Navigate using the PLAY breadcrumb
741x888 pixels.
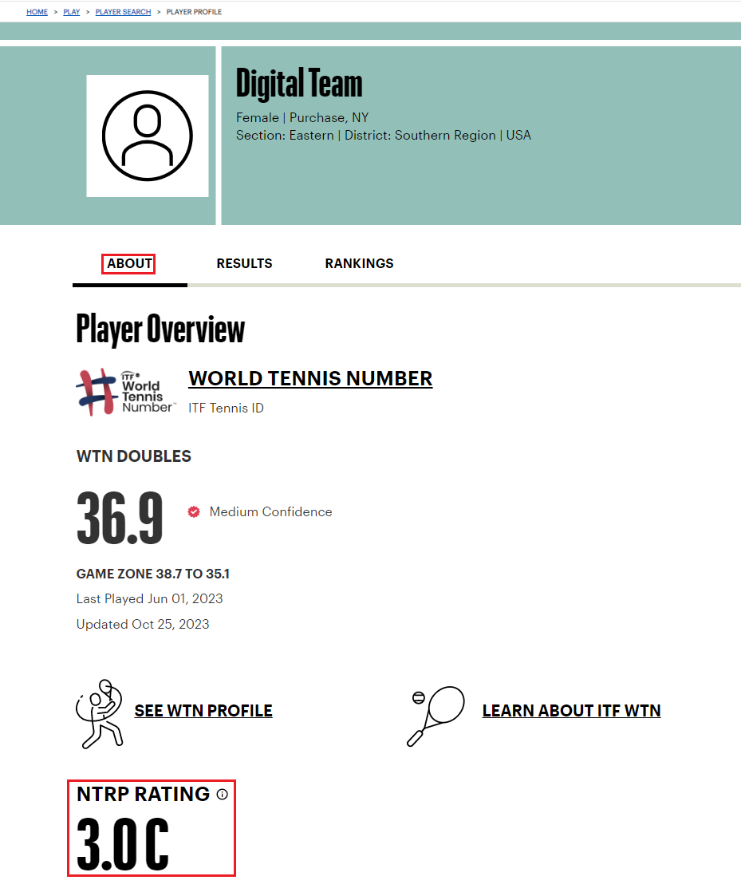click(71, 11)
